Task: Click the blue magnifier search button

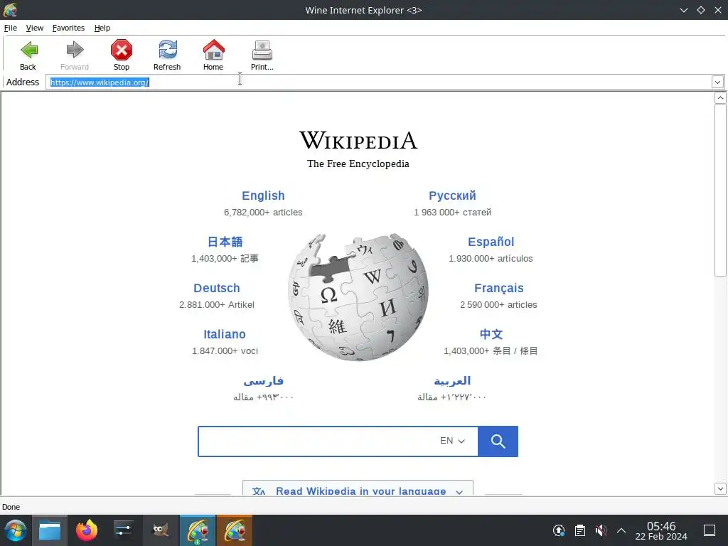Action: (x=498, y=441)
